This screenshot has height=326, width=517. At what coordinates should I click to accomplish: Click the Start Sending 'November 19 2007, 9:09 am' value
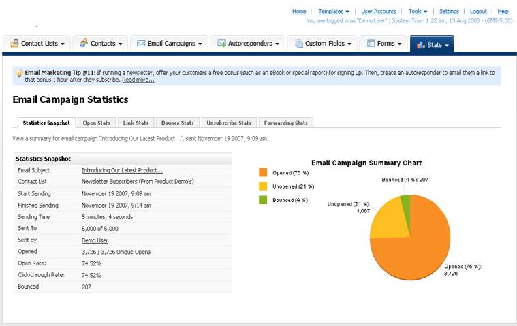(x=116, y=193)
